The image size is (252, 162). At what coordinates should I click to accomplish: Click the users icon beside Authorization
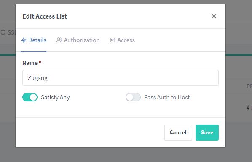[59, 40]
